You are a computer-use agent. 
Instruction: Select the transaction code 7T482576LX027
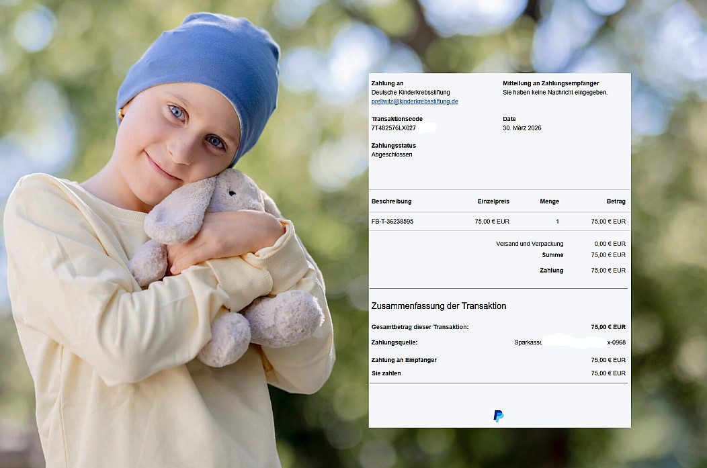(393, 128)
